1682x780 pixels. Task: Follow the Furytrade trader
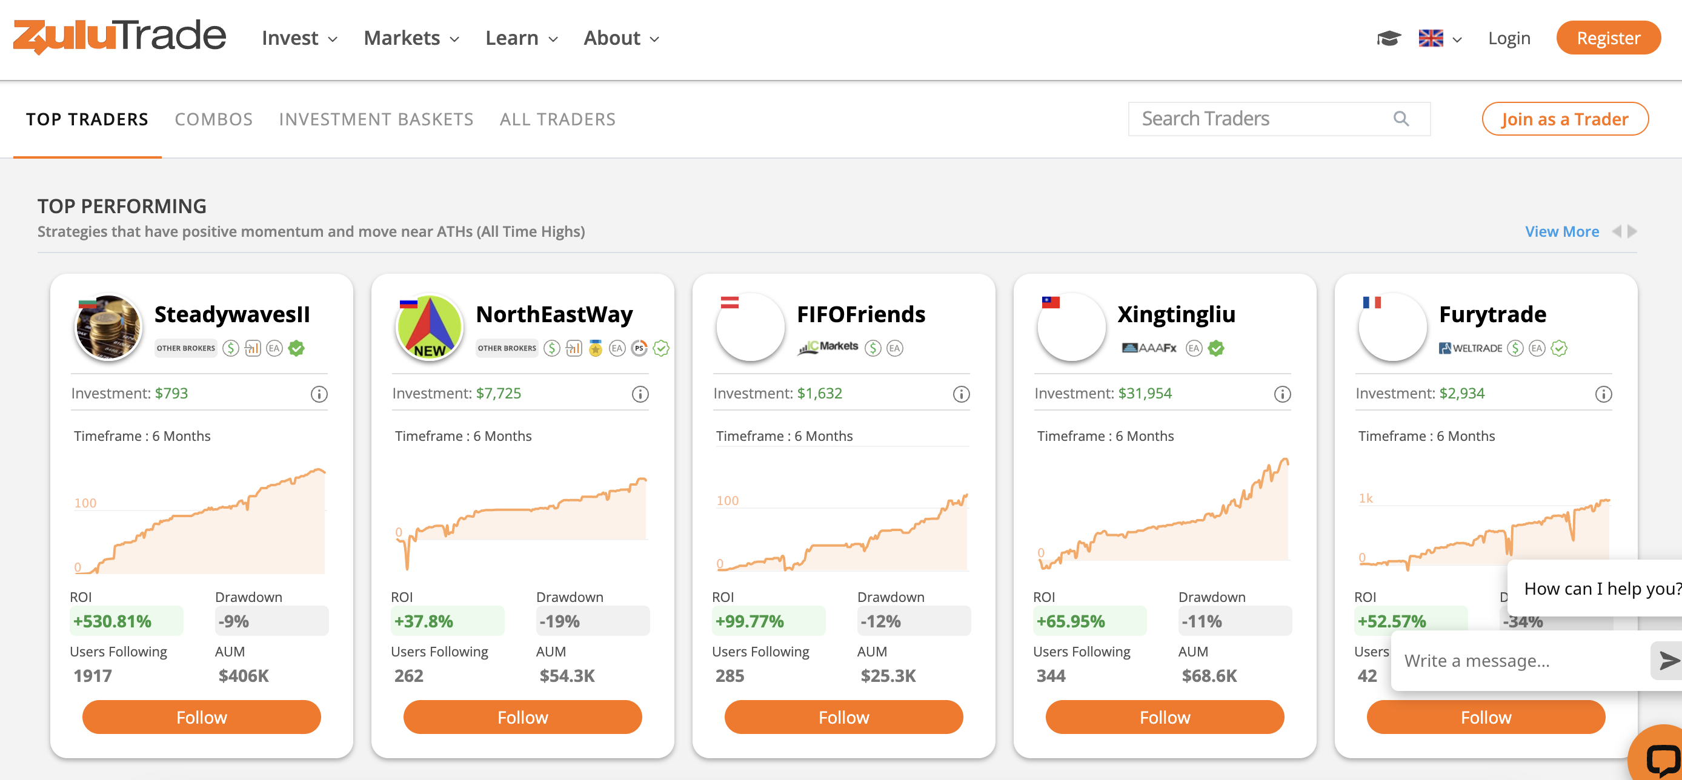click(x=1486, y=718)
